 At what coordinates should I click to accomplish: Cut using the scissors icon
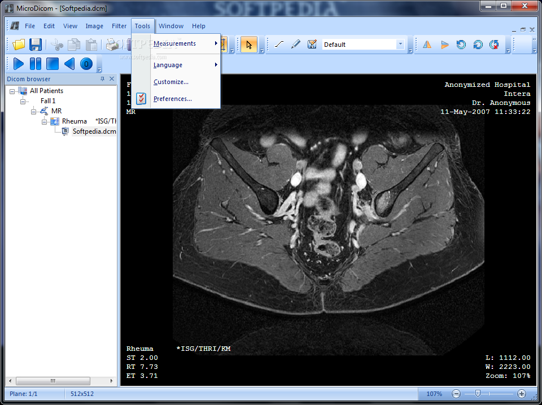pyautogui.click(x=57, y=45)
